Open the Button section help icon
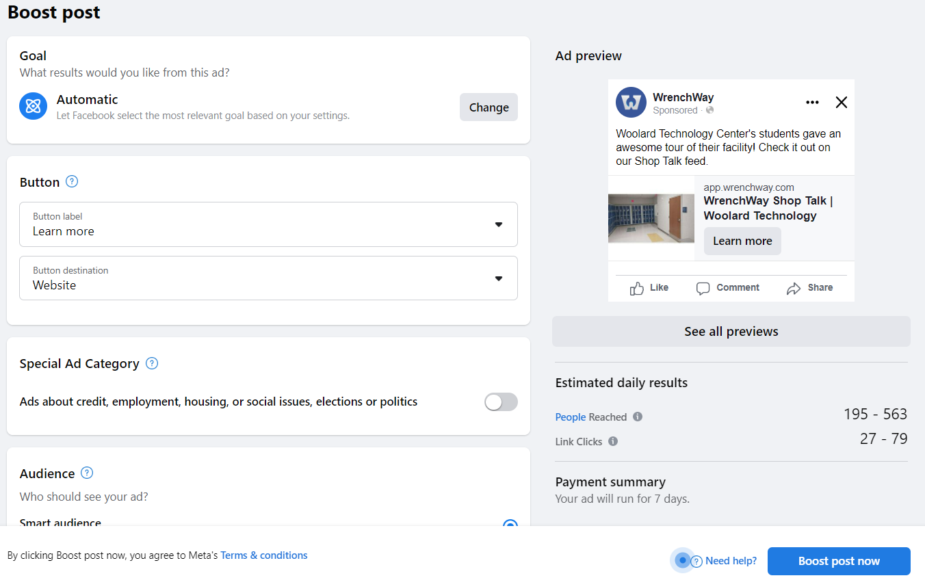The width and height of the screenshot is (925, 578). coord(72,181)
